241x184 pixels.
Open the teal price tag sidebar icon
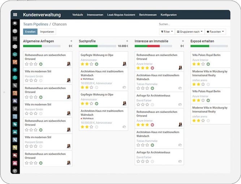coord(15,124)
